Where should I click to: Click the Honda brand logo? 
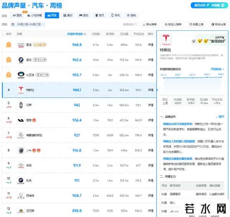pyautogui.click(x=21, y=195)
